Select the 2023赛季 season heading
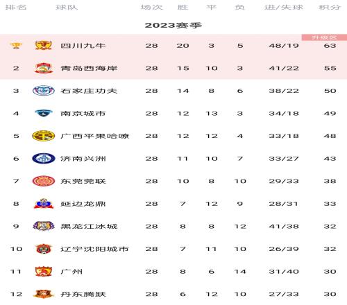The image size is (347, 305). (x=173, y=25)
